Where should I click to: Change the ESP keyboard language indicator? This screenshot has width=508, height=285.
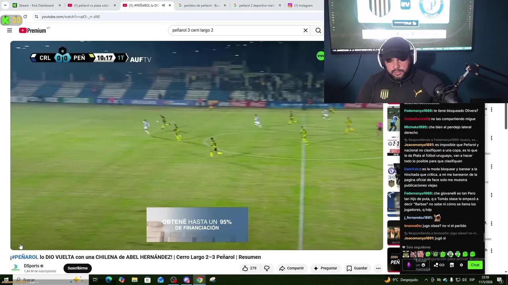pos(472,280)
